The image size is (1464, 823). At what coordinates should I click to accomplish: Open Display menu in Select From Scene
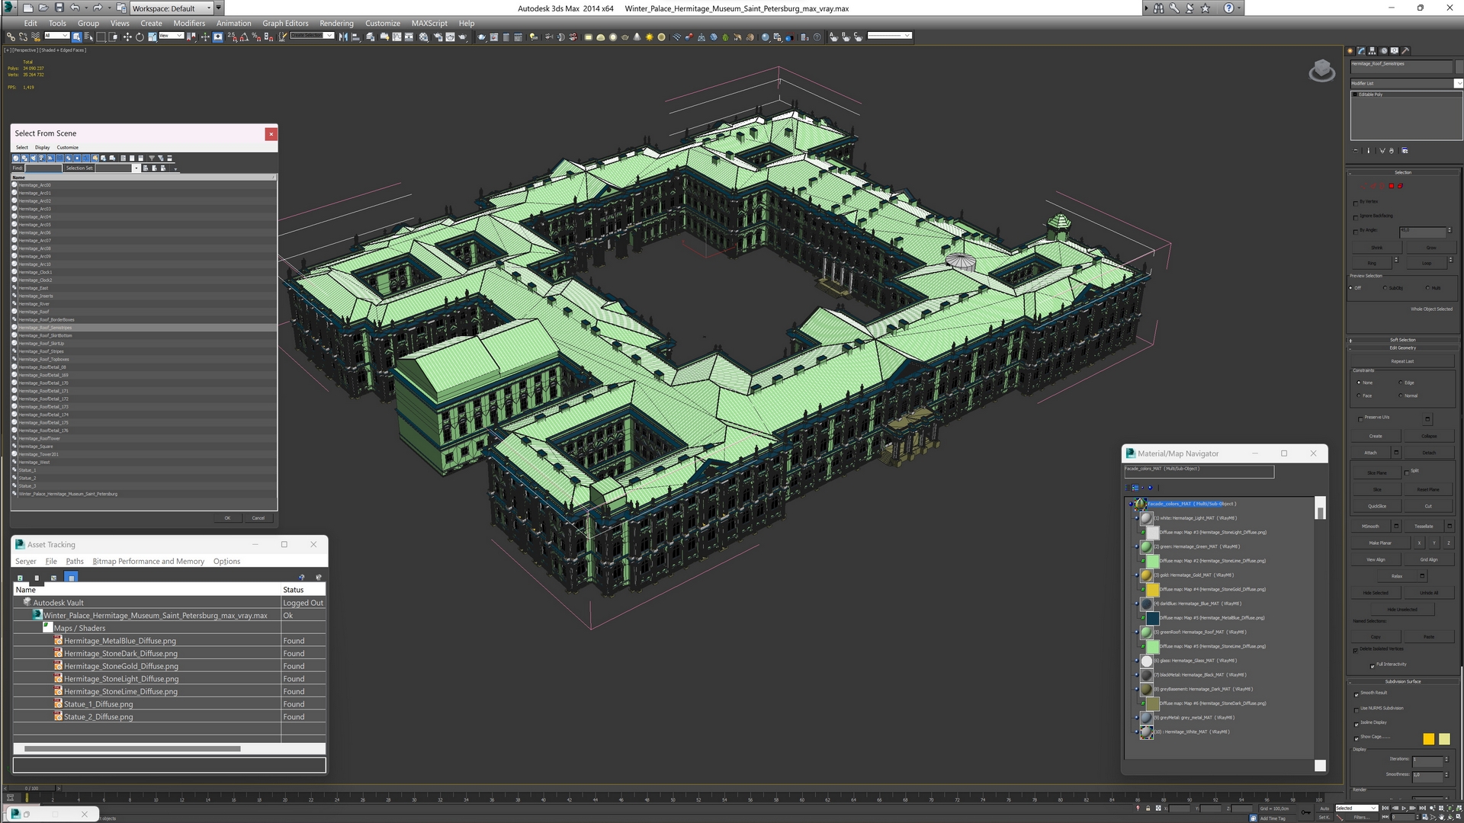[x=43, y=147]
